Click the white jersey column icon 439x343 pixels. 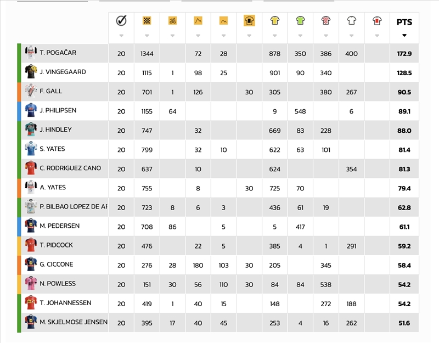(x=351, y=21)
